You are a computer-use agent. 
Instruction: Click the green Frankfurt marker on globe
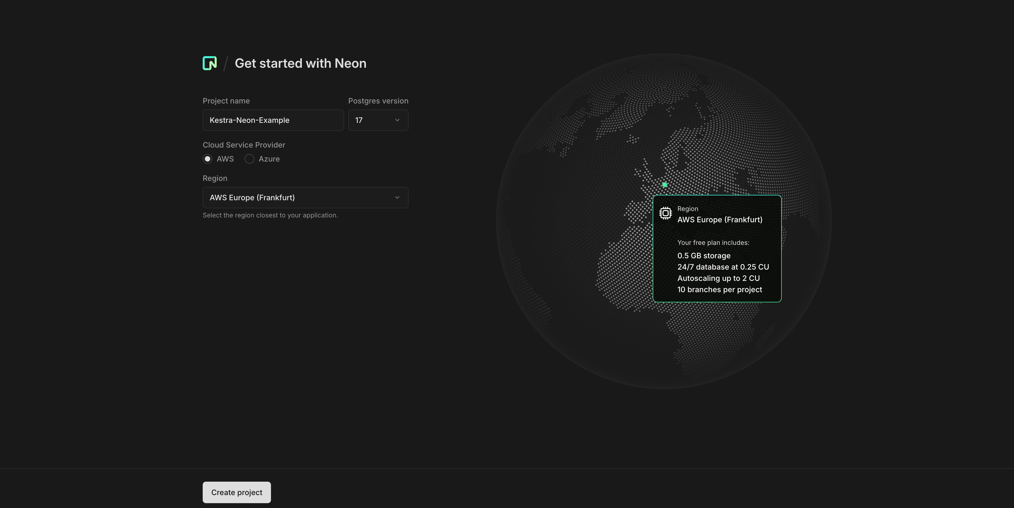coord(665,185)
